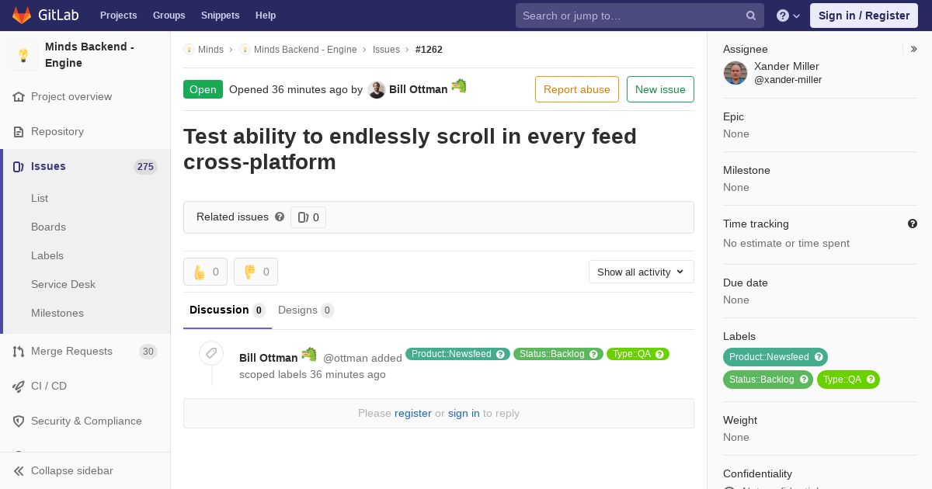Collapse the right sidebar with double chevron
This screenshot has height=489, width=932.
pos(914,49)
